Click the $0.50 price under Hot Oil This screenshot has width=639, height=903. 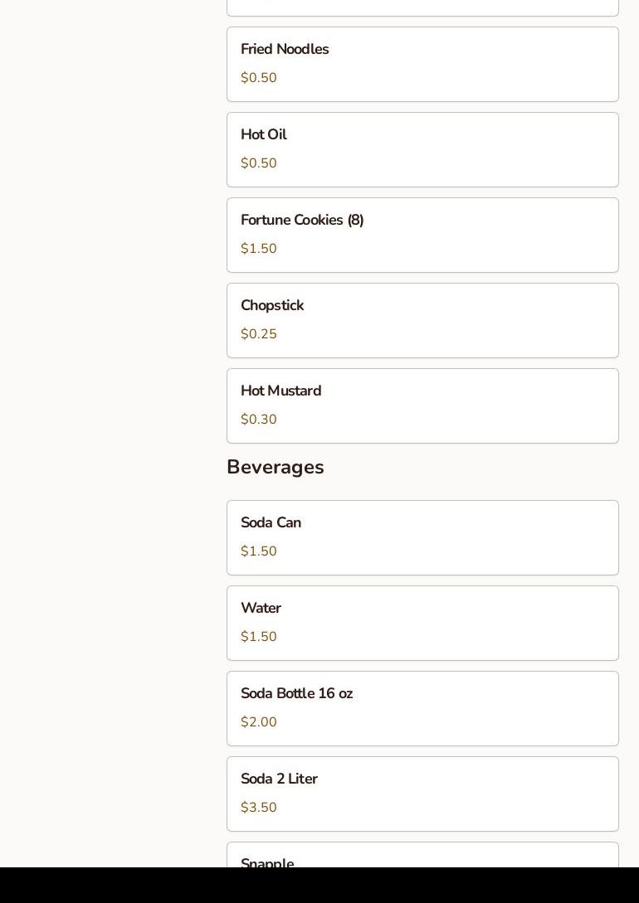point(259,163)
